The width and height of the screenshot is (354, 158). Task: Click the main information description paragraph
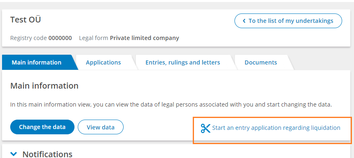[171, 105]
